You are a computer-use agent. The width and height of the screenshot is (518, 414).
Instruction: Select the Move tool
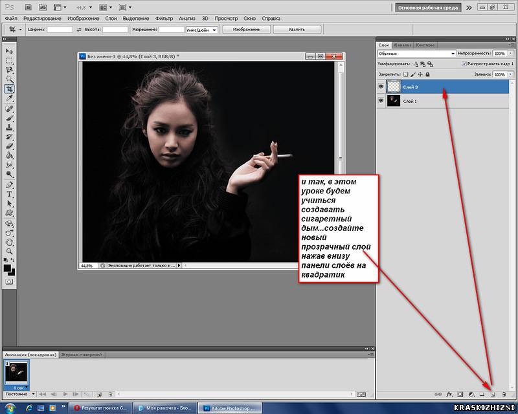click(9, 52)
